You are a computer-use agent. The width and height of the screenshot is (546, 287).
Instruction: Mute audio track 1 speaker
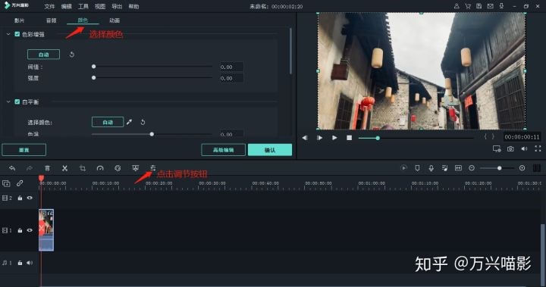click(30, 263)
